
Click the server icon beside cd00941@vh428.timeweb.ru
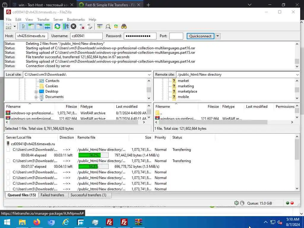8,144
